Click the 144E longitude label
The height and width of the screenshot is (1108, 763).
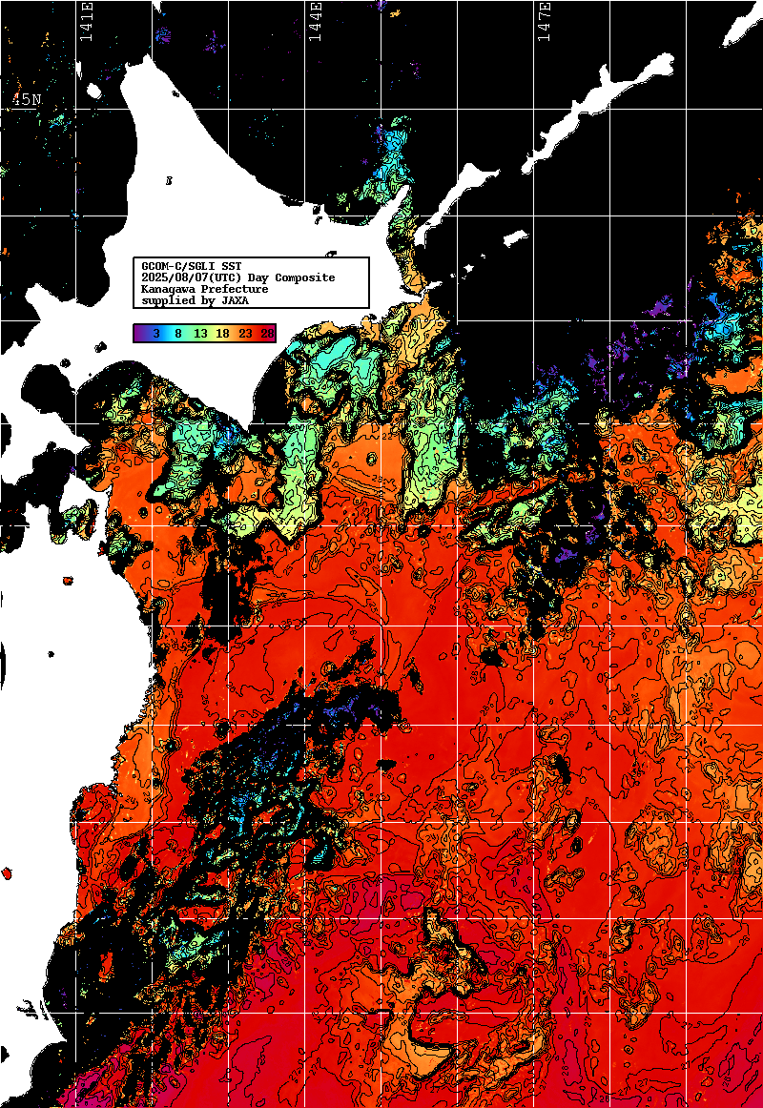315,22
